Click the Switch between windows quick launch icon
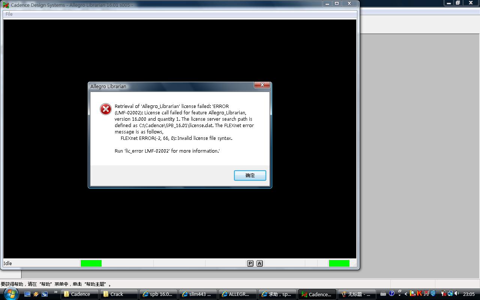Viewport: 480px width, 300px height. pos(45,294)
